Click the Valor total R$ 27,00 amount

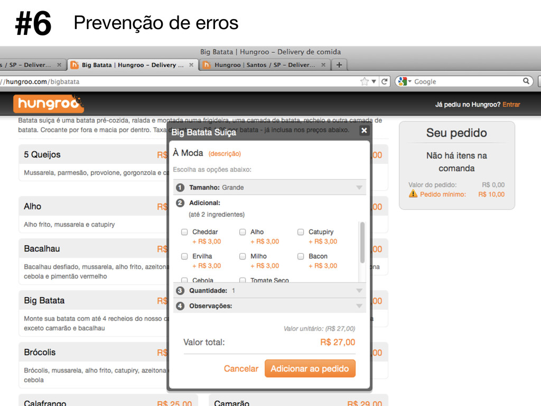[338, 342]
